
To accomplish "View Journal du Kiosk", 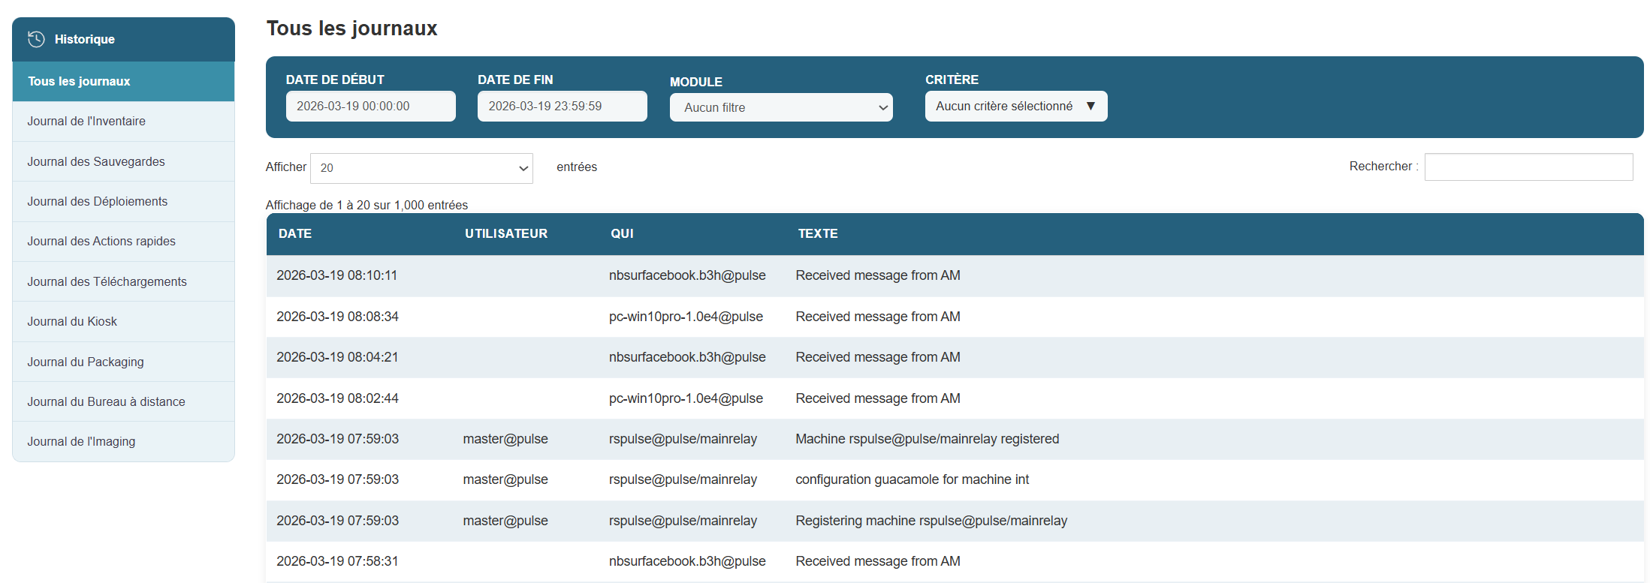I will [x=72, y=321].
